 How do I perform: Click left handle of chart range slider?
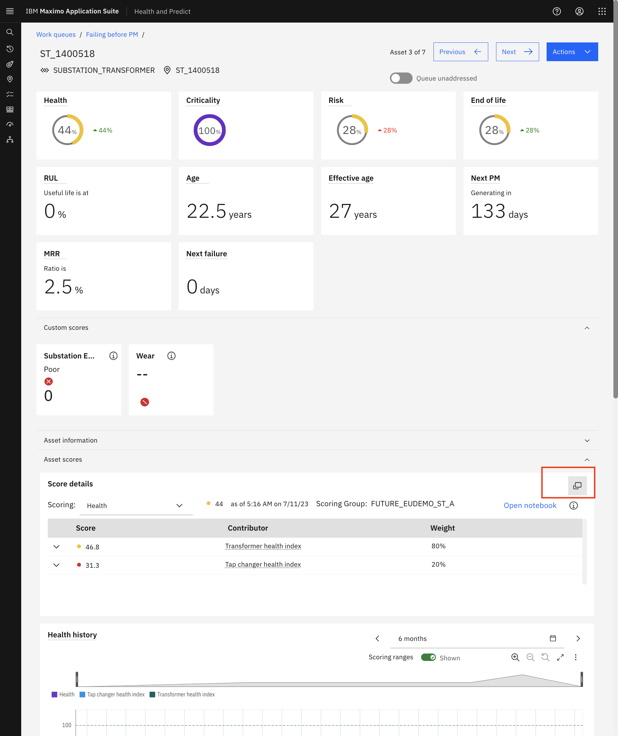click(77, 679)
